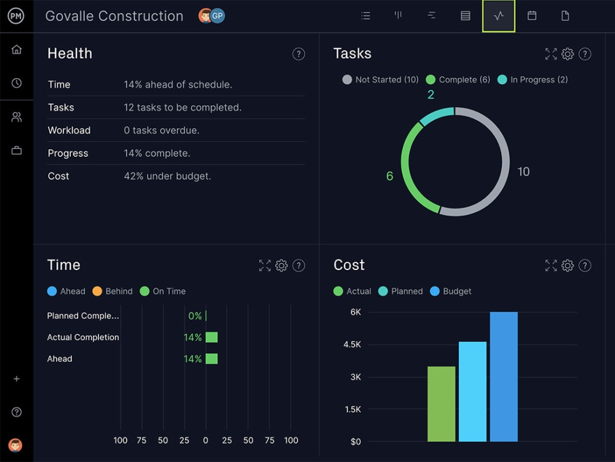Toggle the Planned legend in Cost chart

pyautogui.click(x=400, y=291)
